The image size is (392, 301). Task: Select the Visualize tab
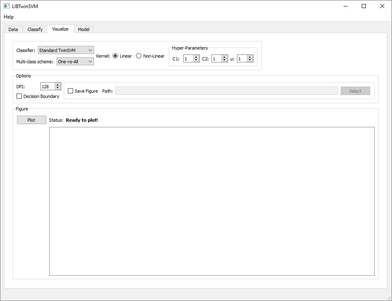[x=60, y=29]
